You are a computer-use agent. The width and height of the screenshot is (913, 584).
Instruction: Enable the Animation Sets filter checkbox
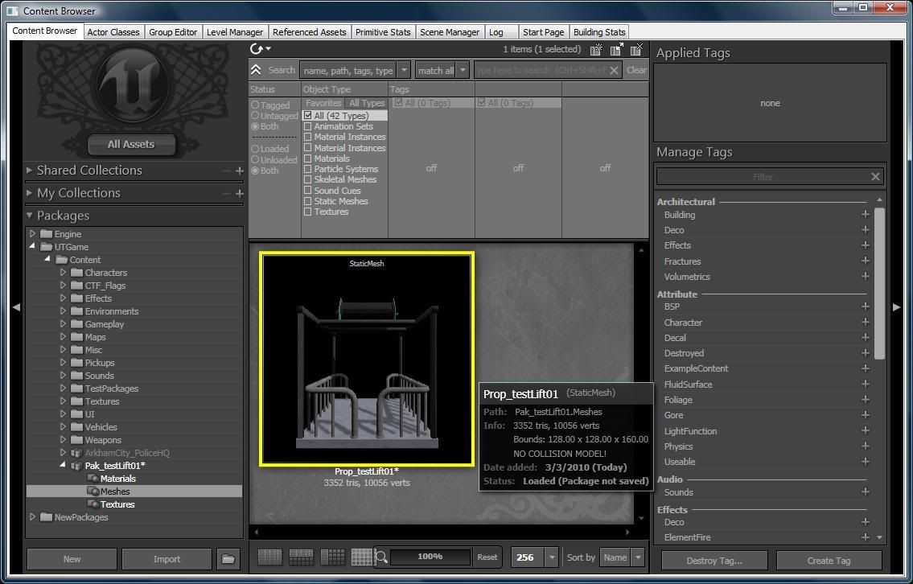coord(308,126)
